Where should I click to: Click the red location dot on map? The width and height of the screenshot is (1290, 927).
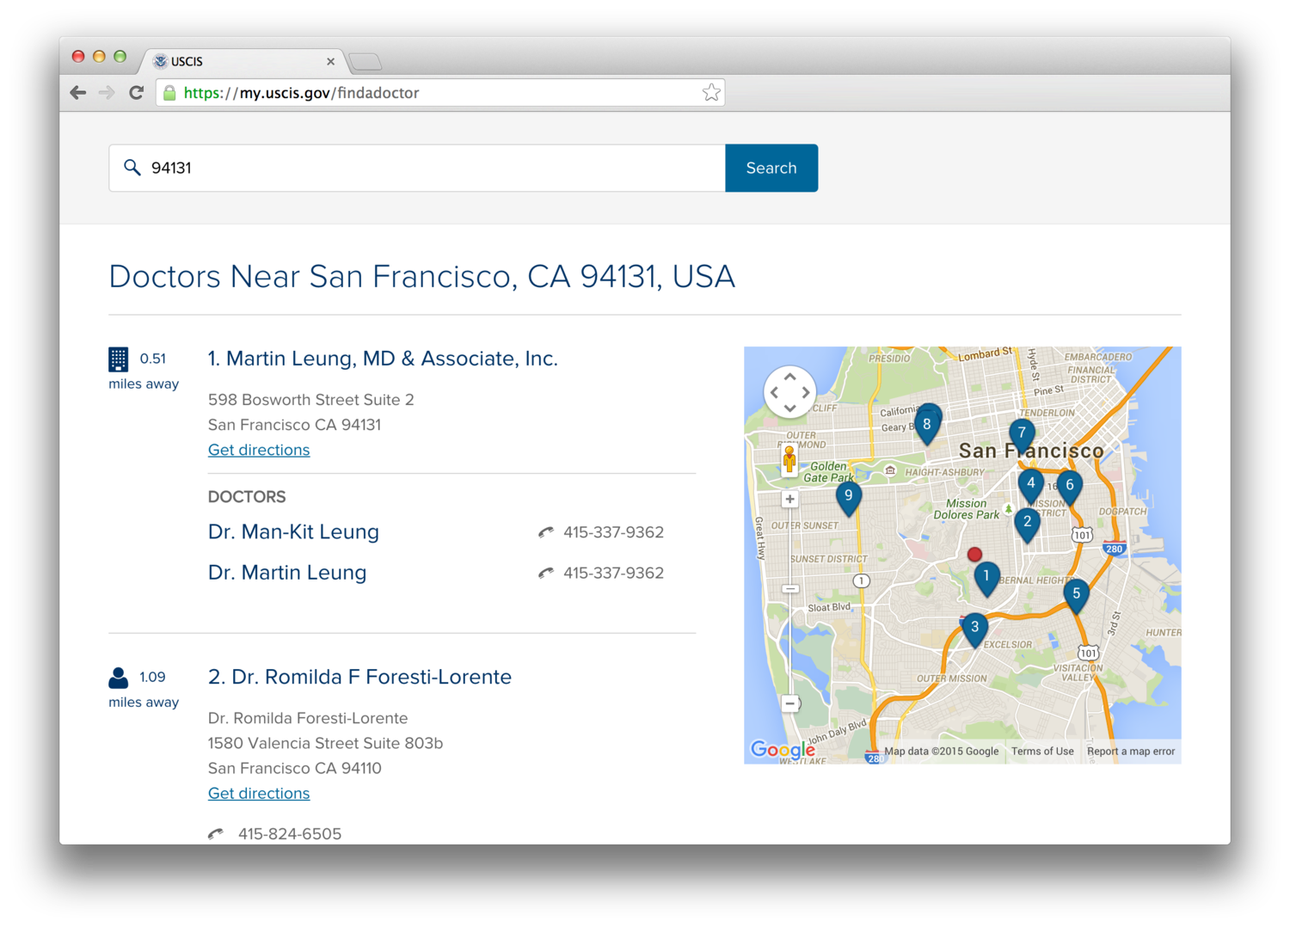[x=974, y=555]
